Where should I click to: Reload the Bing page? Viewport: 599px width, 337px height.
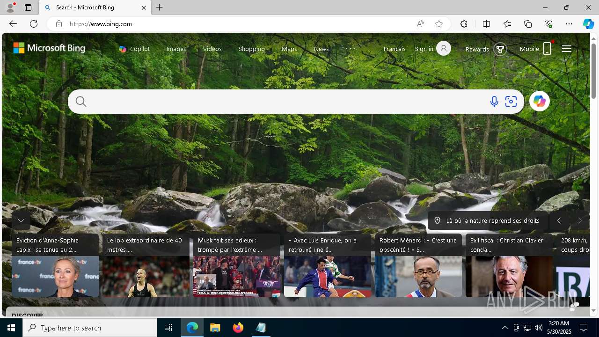(x=34, y=24)
